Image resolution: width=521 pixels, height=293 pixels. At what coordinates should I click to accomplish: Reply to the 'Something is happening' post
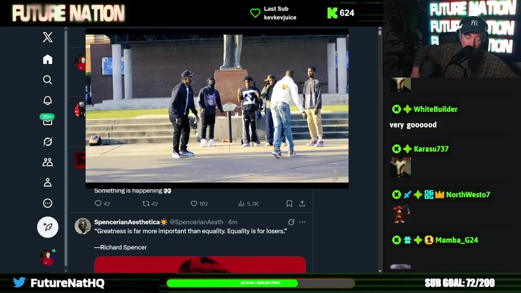tap(102, 203)
